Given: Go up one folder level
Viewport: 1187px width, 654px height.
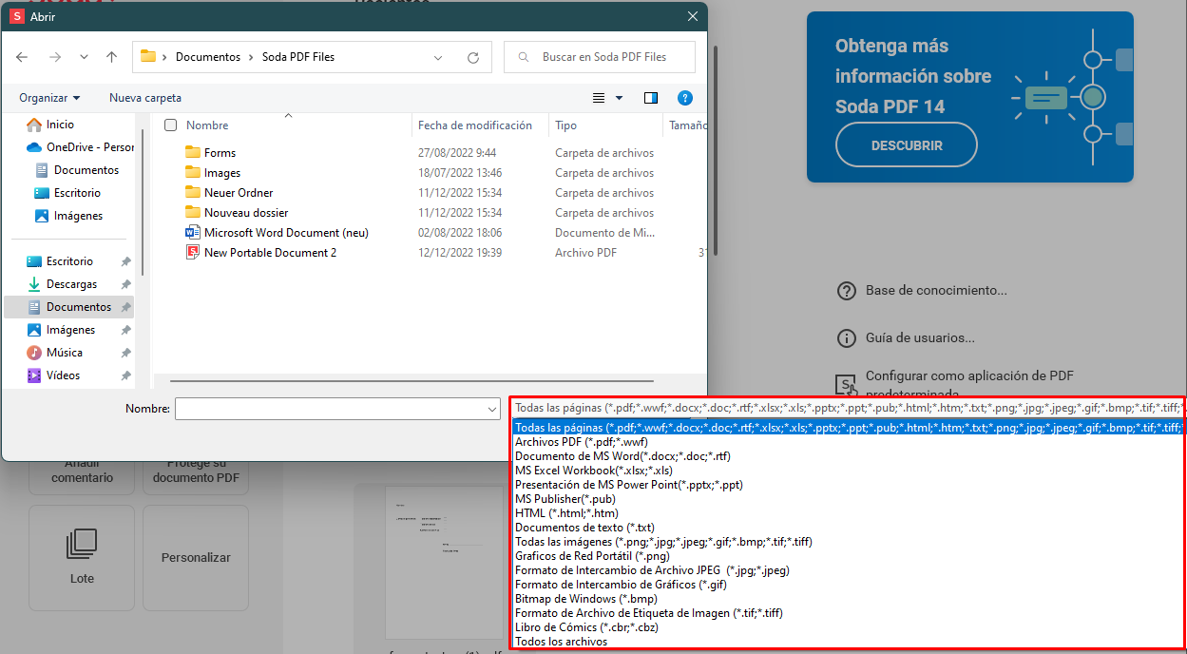Looking at the screenshot, I should pos(111,57).
